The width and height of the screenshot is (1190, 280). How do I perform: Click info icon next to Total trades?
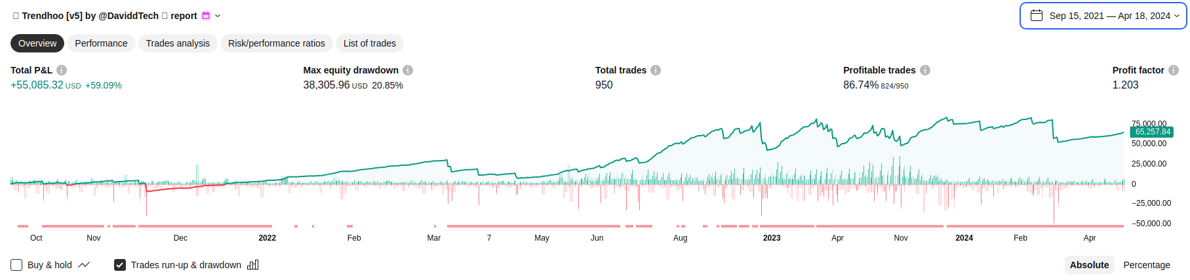pyautogui.click(x=656, y=70)
